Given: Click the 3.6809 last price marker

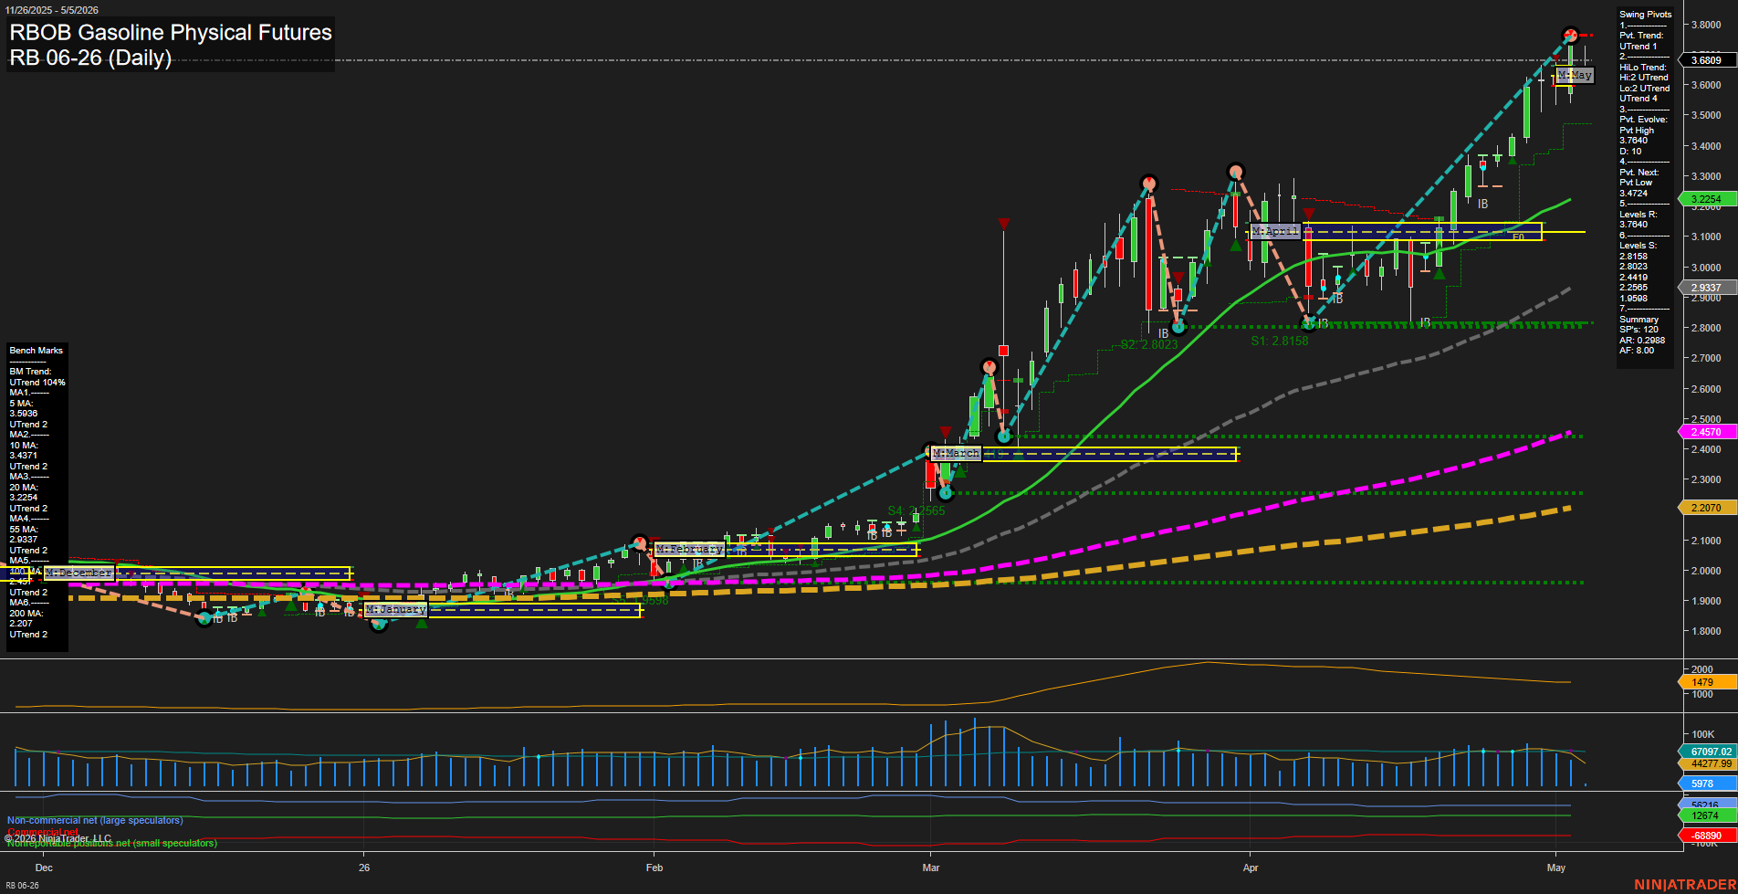Looking at the screenshot, I should (1705, 60).
